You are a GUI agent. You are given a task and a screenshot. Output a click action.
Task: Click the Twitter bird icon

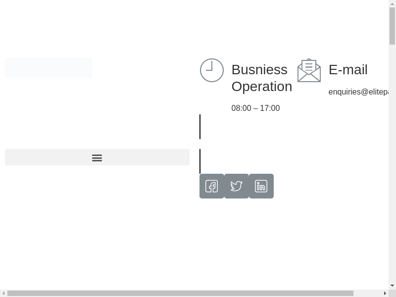pyautogui.click(x=236, y=186)
